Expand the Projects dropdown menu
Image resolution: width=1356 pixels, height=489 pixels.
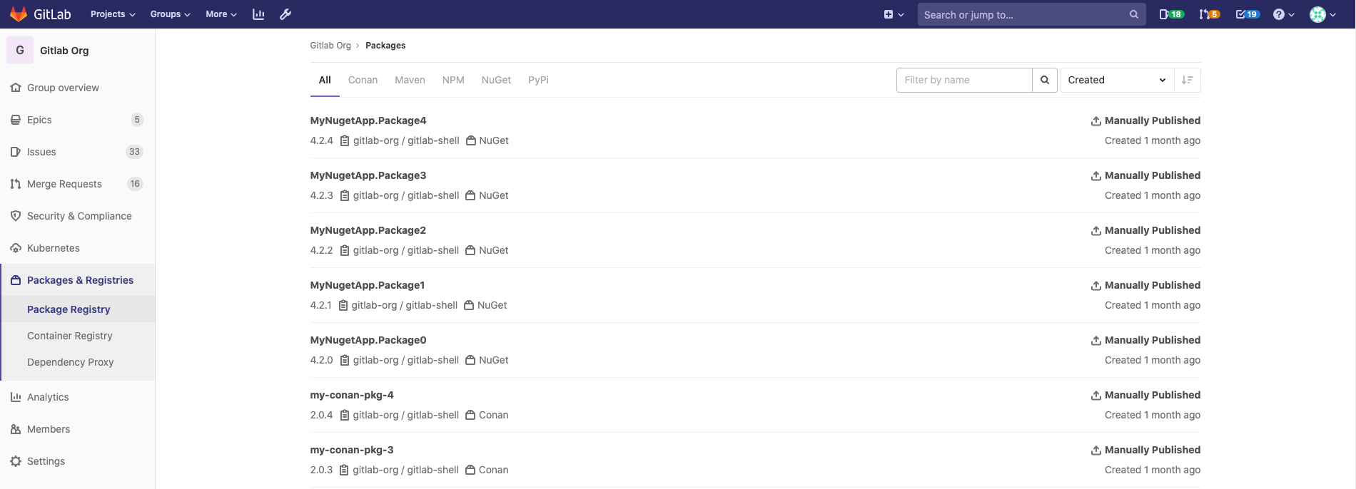click(112, 14)
